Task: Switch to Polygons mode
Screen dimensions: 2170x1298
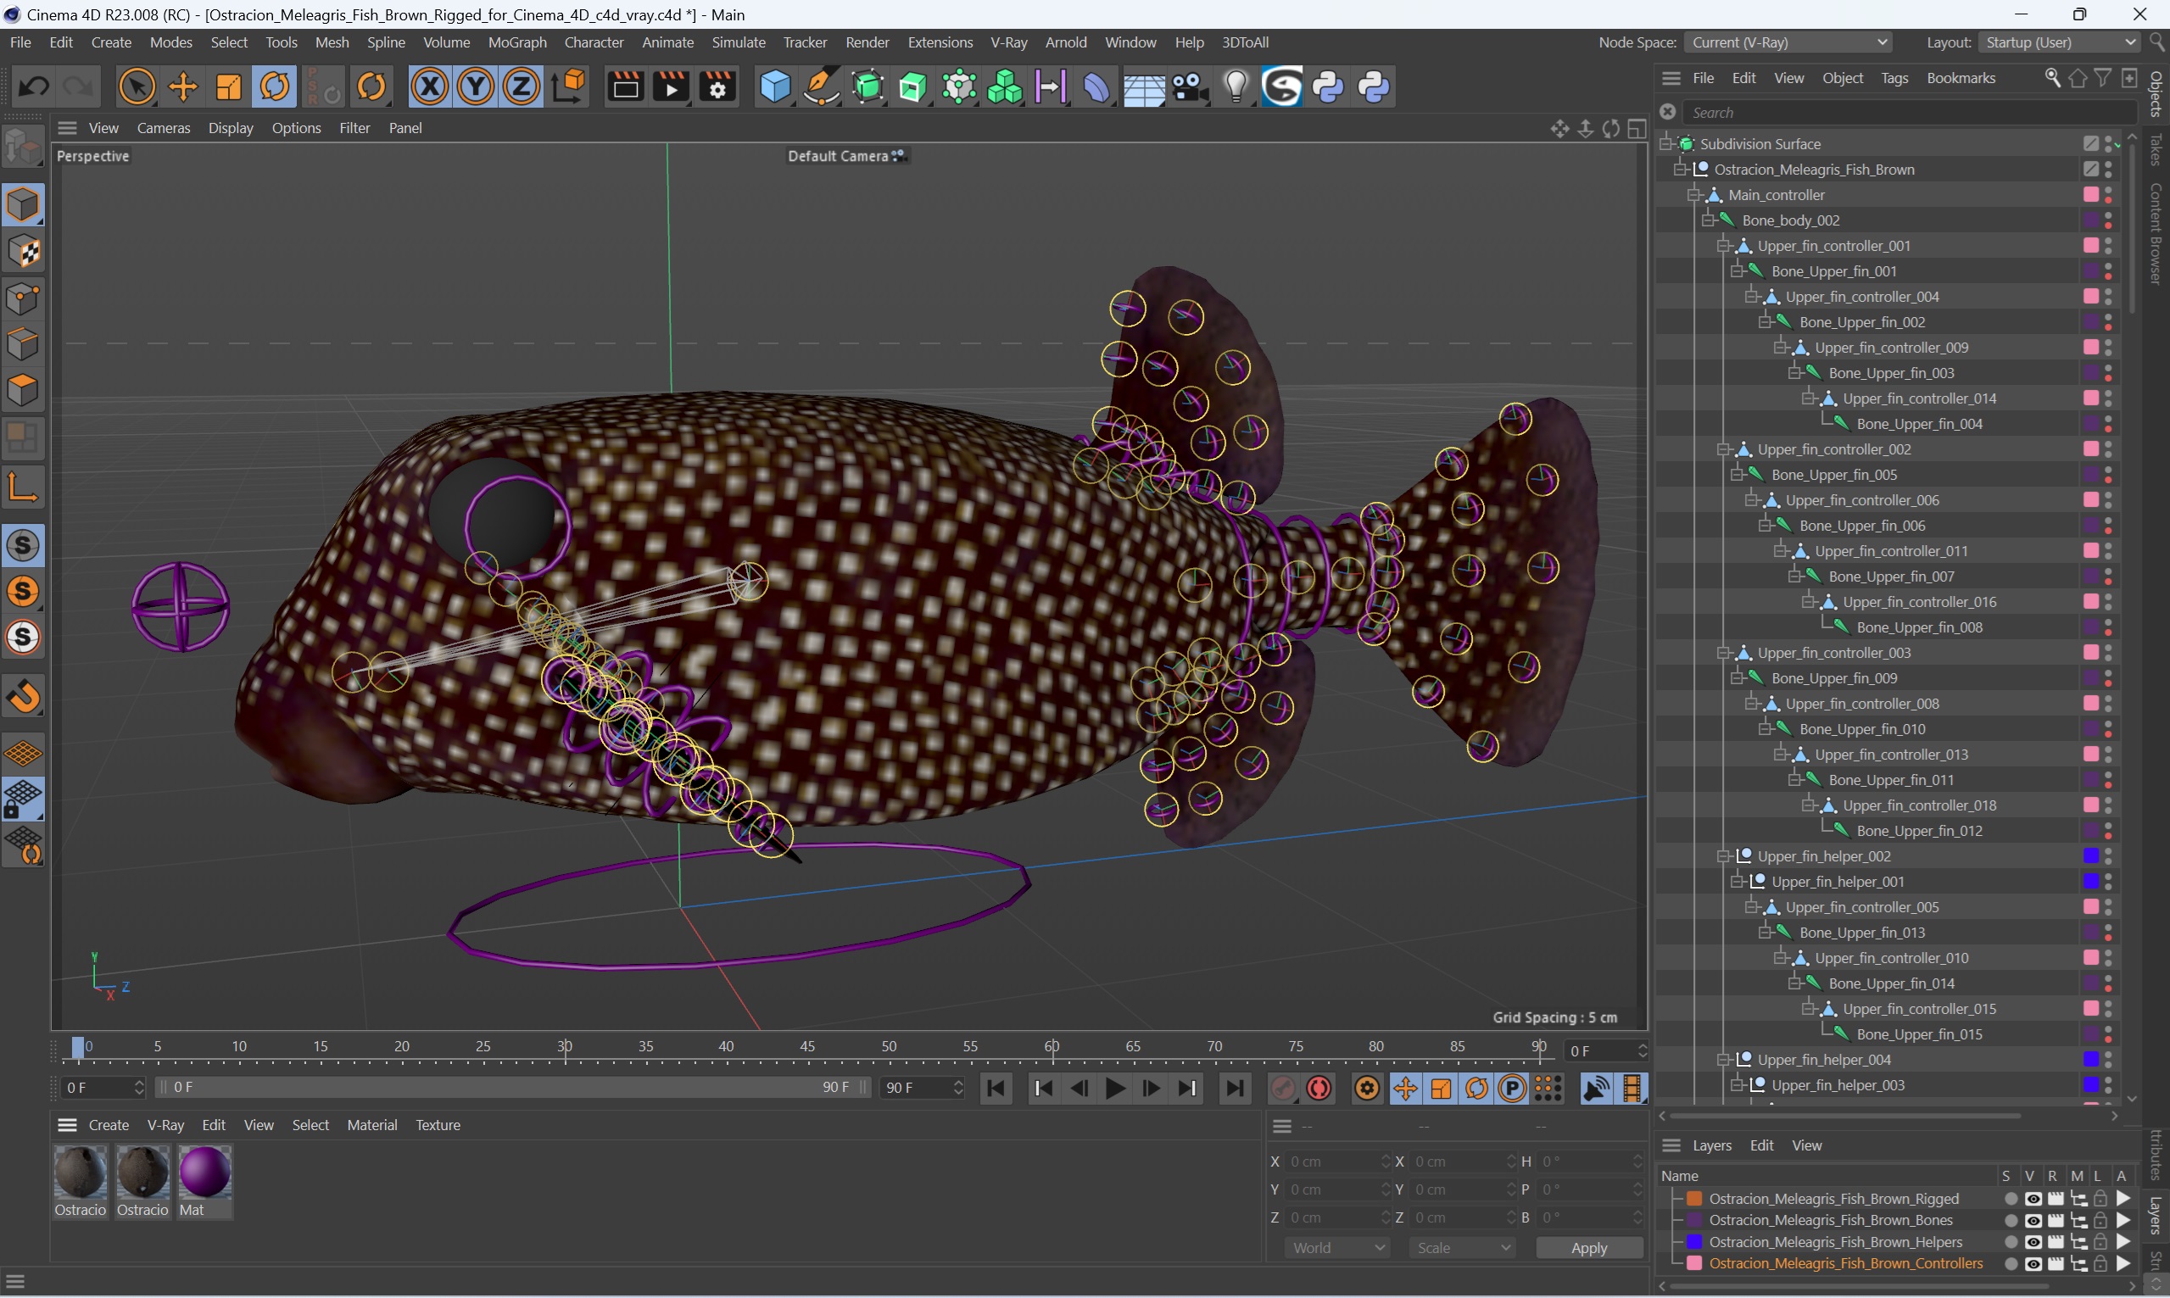Action: coord(23,390)
